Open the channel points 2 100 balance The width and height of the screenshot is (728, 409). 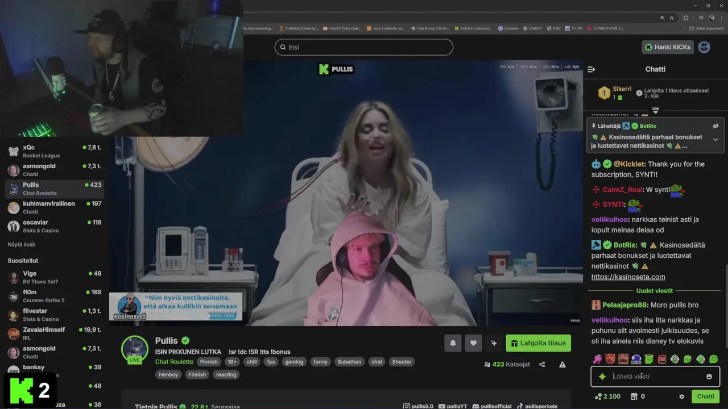[607, 397]
